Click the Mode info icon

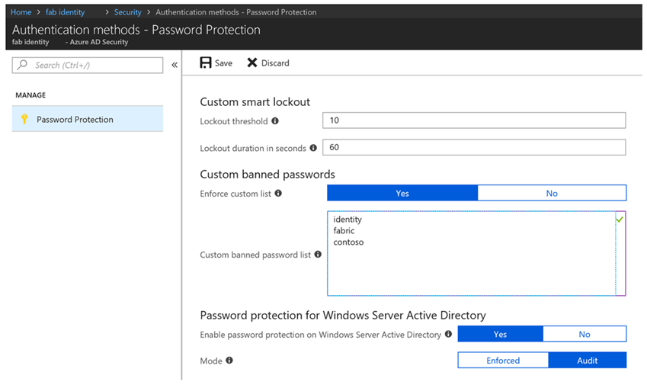pos(229,361)
